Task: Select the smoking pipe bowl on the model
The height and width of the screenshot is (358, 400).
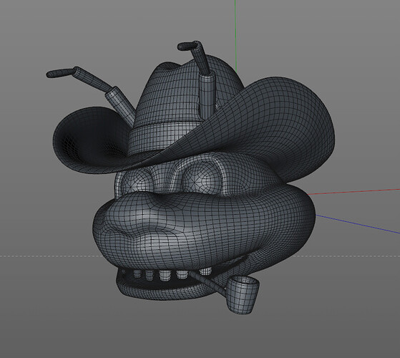Action: click(x=242, y=294)
